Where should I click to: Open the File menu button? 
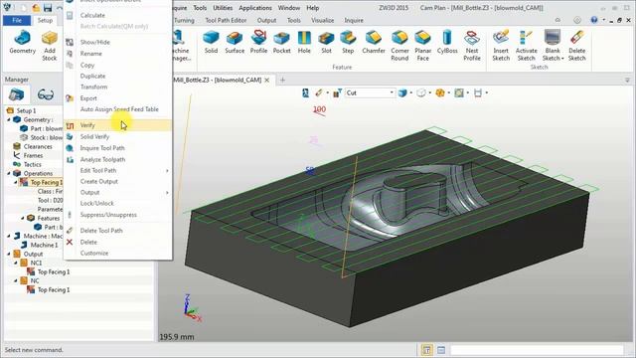tap(17, 20)
